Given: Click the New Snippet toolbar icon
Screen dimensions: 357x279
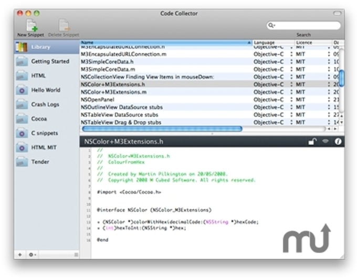Looking at the screenshot, I should tap(31, 25).
